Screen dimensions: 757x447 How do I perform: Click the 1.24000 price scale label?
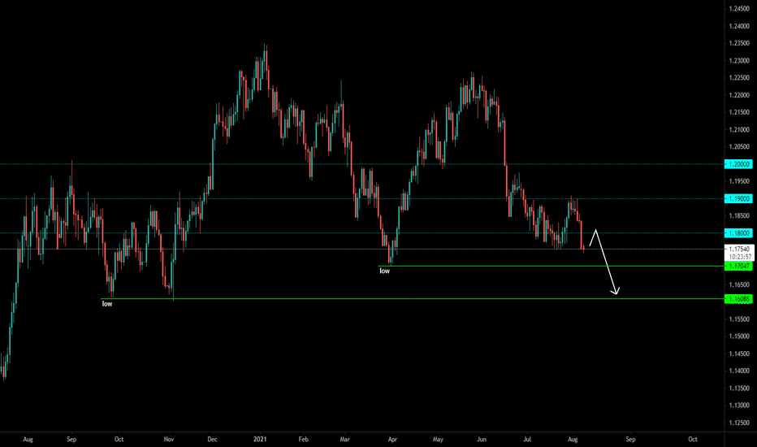point(739,26)
